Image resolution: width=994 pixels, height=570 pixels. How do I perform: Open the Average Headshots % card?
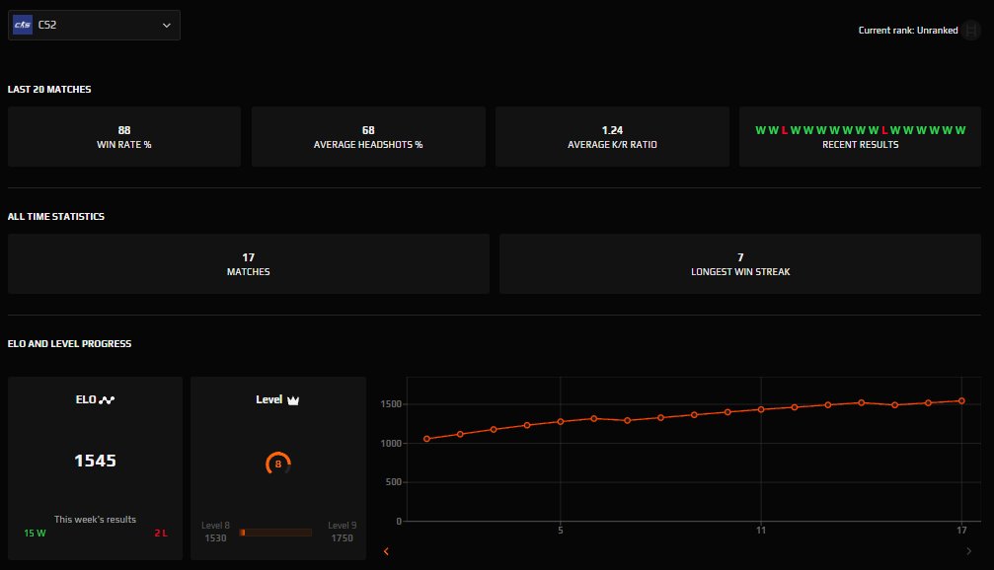pos(368,137)
